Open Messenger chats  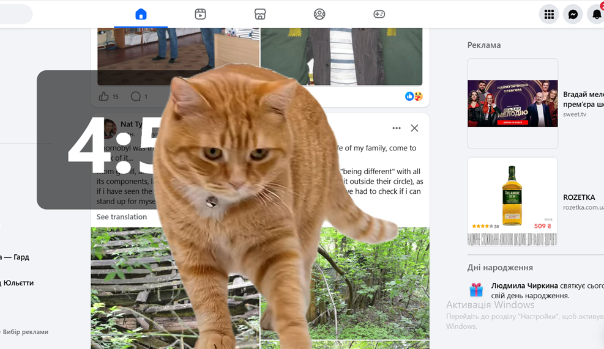(x=573, y=14)
